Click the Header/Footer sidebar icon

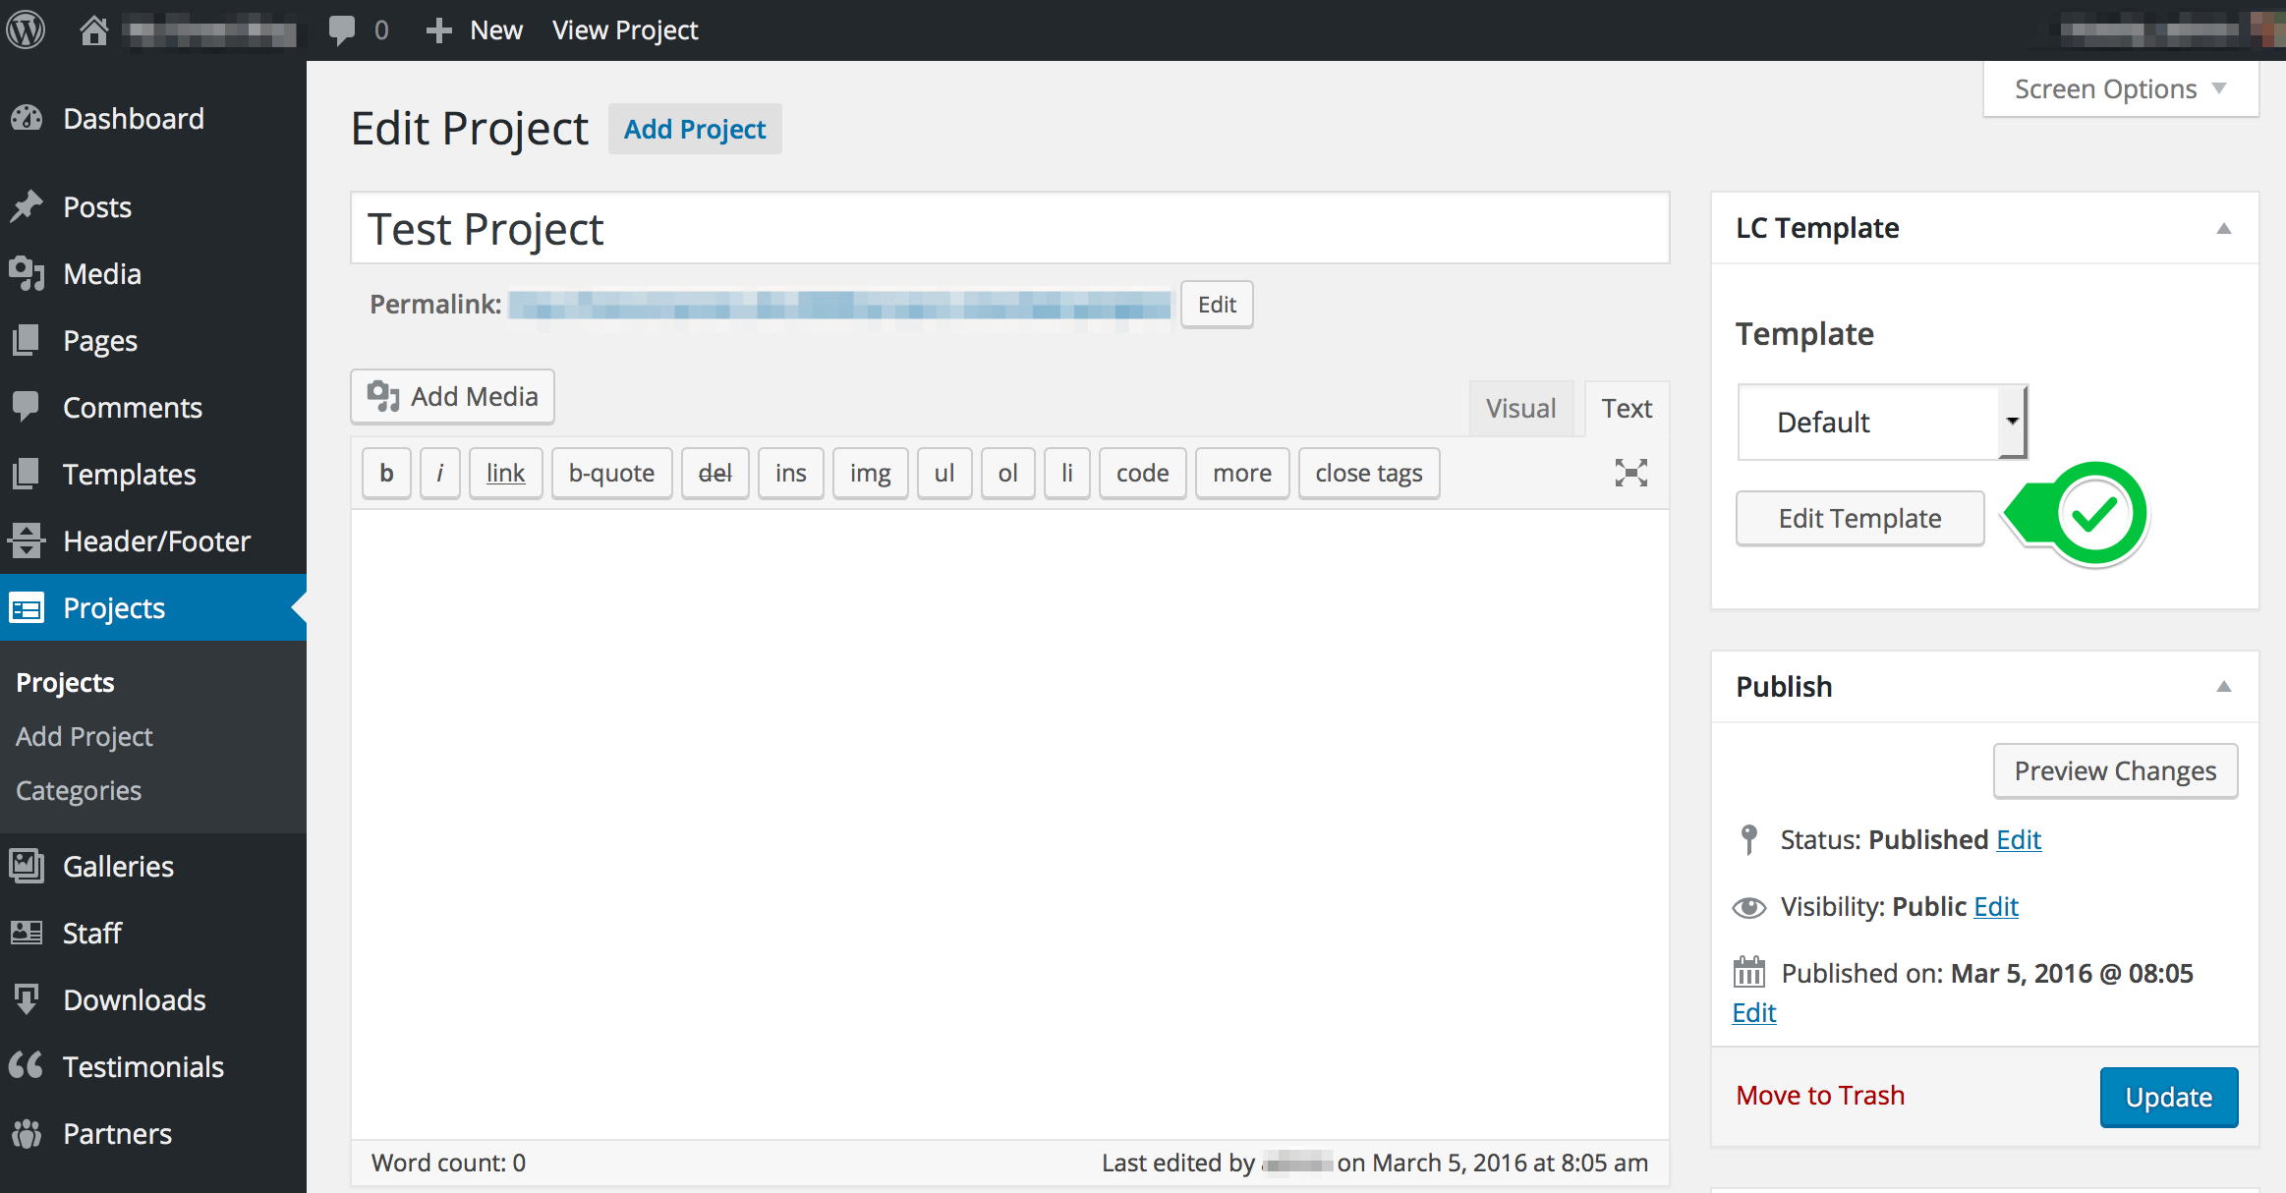[28, 540]
